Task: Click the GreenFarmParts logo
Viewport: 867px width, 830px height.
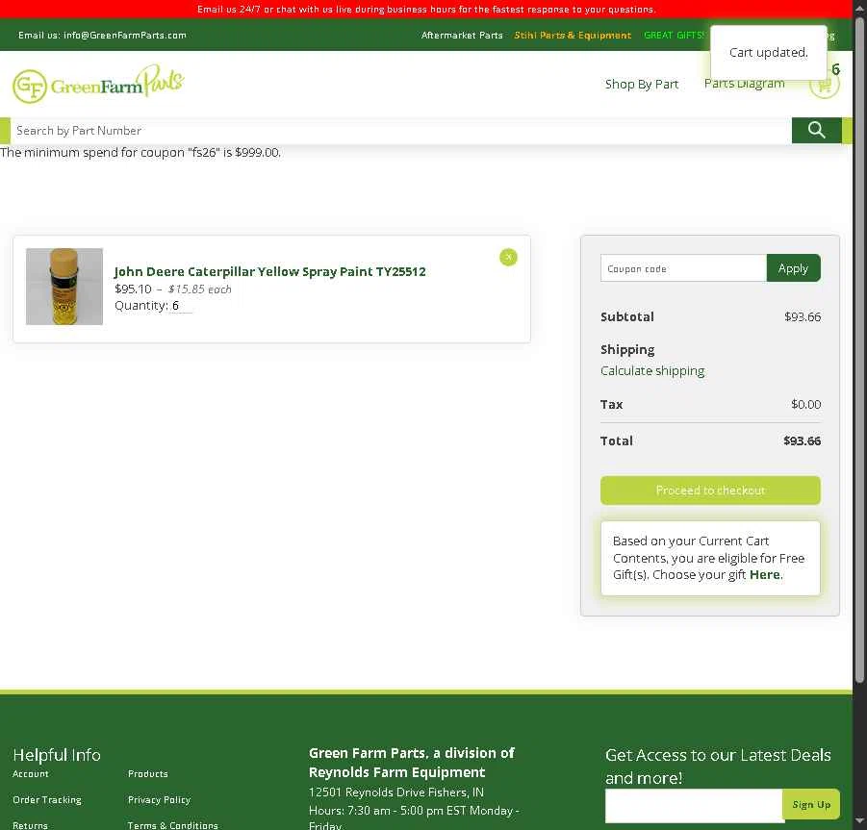Action: coord(98,84)
